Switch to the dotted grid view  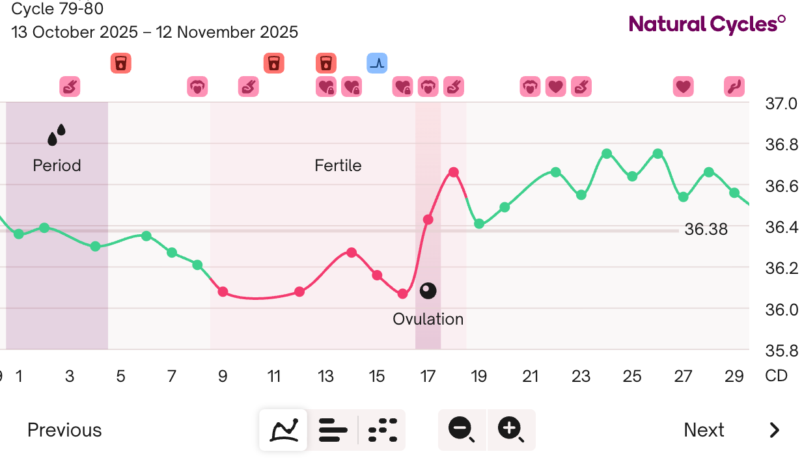tap(382, 430)
